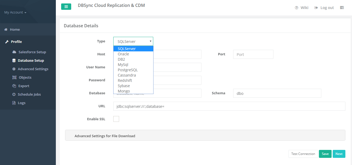Click the Logs document icon
This screenshot has width=352, height=165.
[x=14, y=103]
